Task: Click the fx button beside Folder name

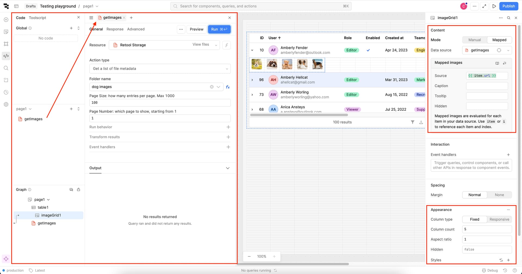Action: tap(228, 87)
